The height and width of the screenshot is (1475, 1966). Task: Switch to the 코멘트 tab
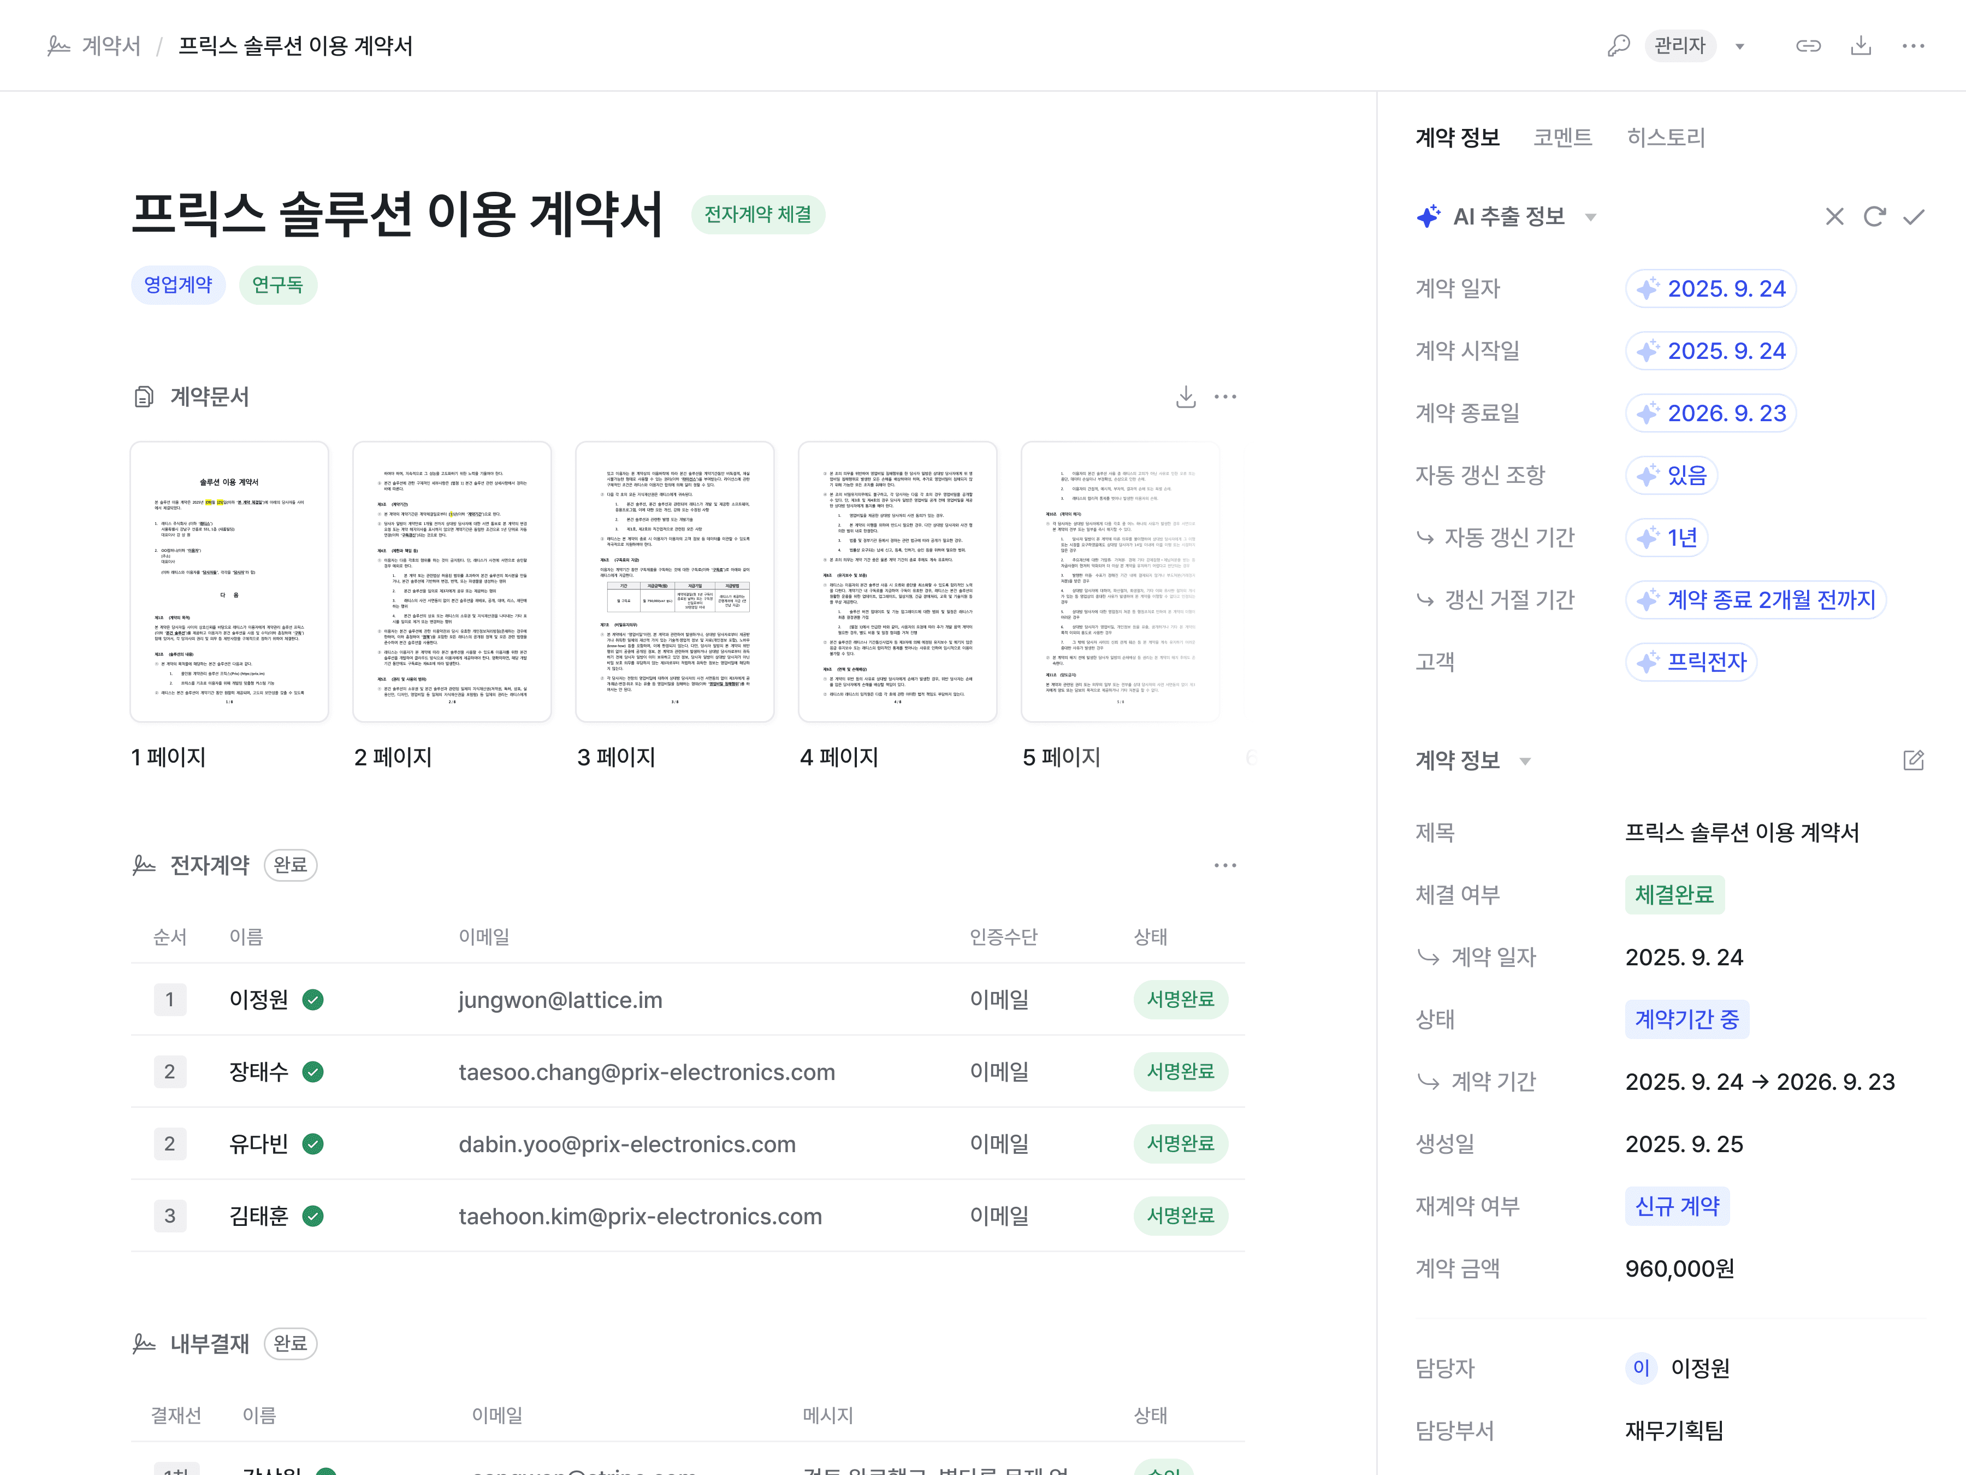tap(1562, 138)
